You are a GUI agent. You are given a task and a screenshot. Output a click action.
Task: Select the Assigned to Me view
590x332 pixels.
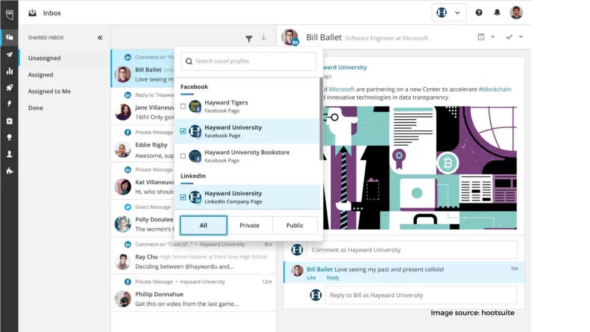tap(50, 91)
